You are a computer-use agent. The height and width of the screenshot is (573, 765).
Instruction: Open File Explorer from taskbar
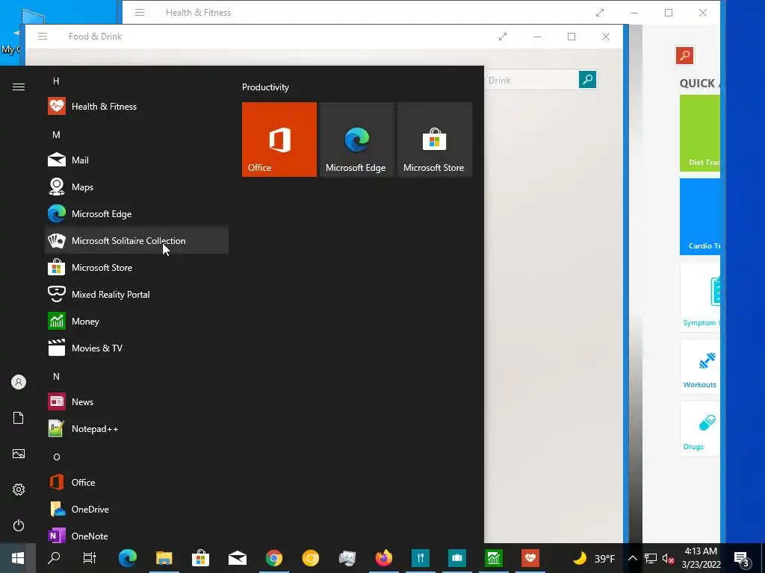pyautogui.click(x=164, y=558)
